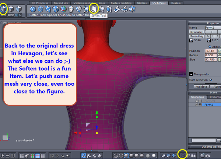
Task: Click the blue paint bucket icon
Action: point(109,9)
